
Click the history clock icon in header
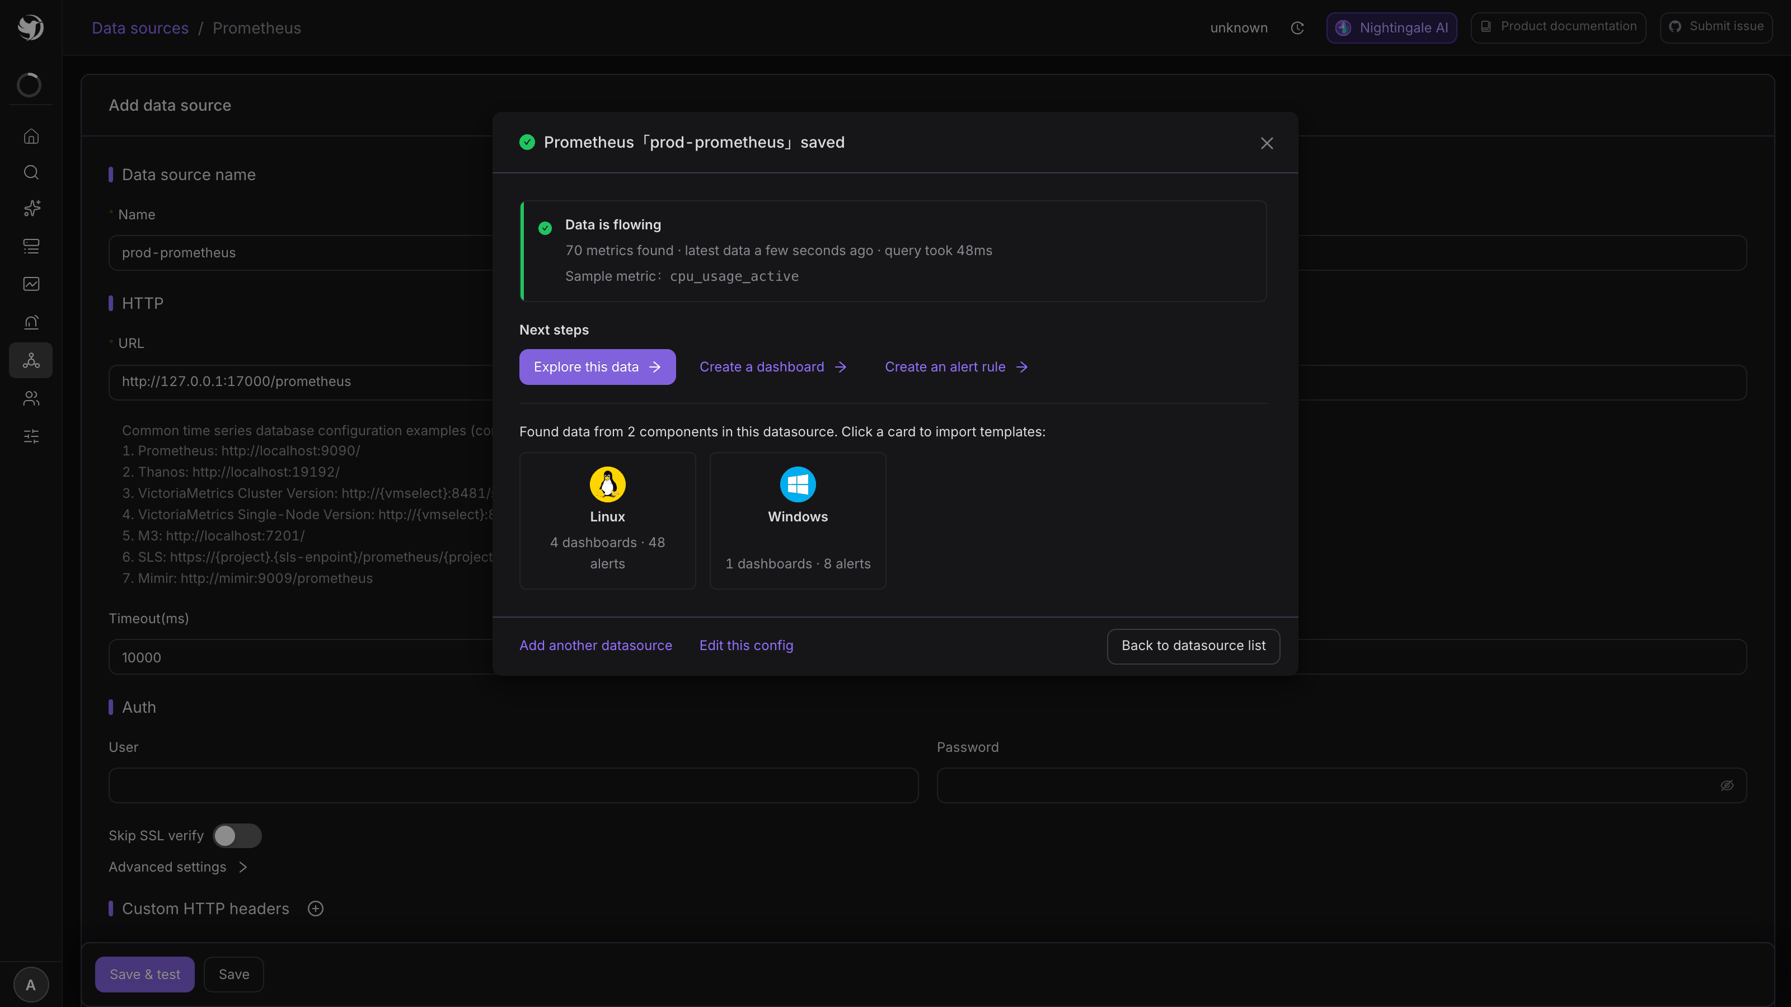point(1297,28)
